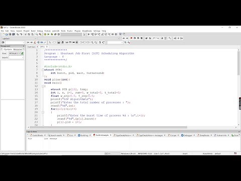Click the horizontal editor scrollbar thumb
Image resolution: width=241 pixels, height=181 pixels.
(108, 127)
